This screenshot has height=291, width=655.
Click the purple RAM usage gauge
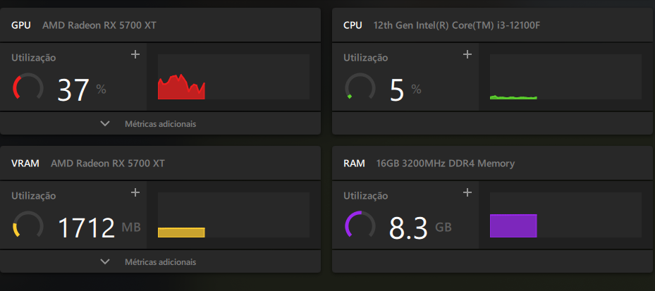click(x=360, y=225)
